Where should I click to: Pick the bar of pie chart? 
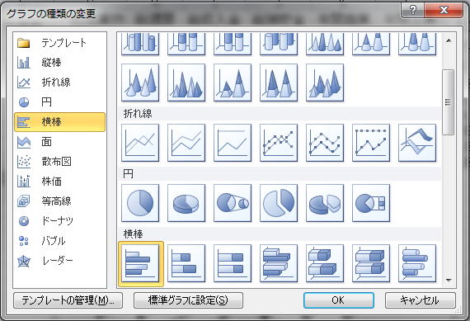click(x=371, y=203)
